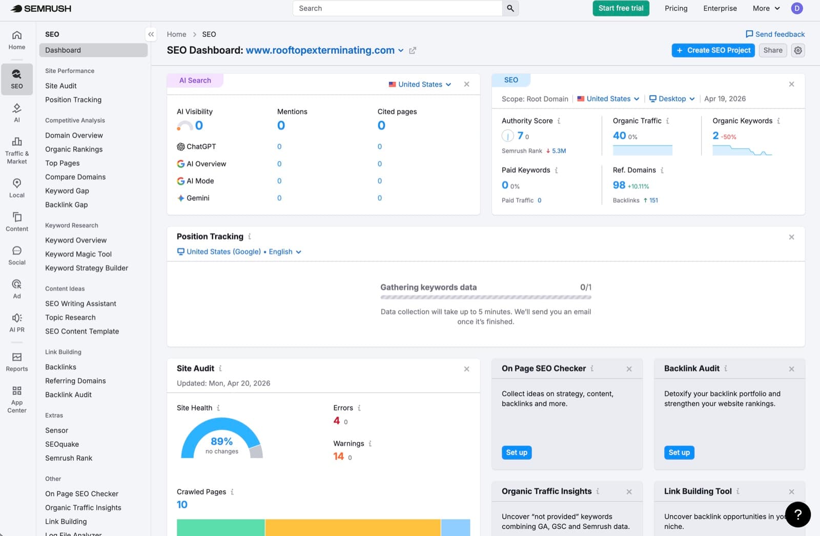Open Topic Research in sidebar

coord(70,318)
